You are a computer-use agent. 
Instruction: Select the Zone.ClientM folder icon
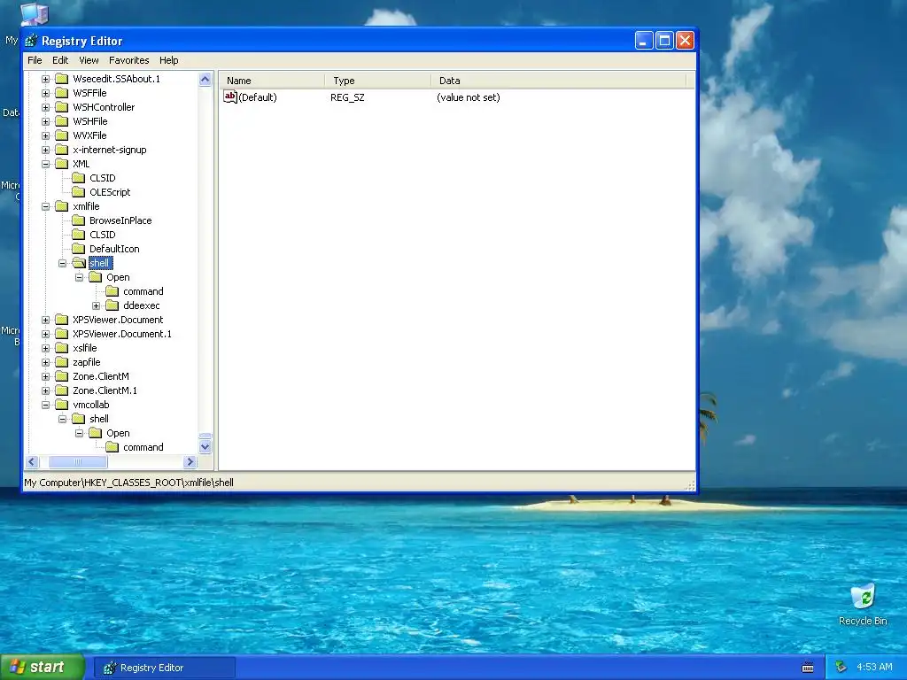(61, 376)
